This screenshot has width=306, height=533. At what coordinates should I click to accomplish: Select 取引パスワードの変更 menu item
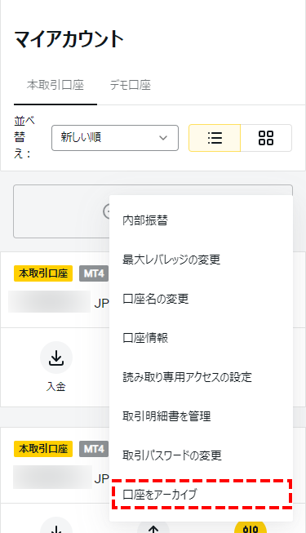(201, 455)
